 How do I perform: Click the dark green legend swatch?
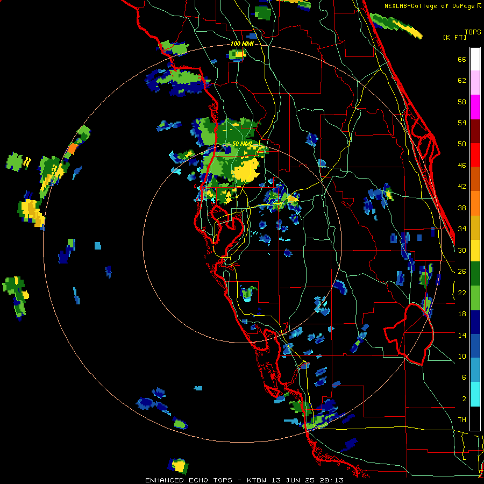pyautogui.click(x=475, y=274)
